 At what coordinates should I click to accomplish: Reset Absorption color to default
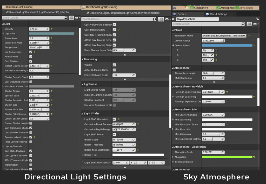(254, 157)
